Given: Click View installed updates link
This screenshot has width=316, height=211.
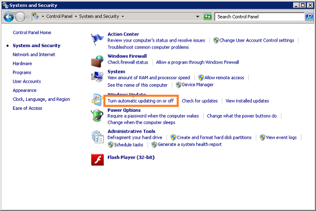Looking at the screenshot, I should [247, 101].
